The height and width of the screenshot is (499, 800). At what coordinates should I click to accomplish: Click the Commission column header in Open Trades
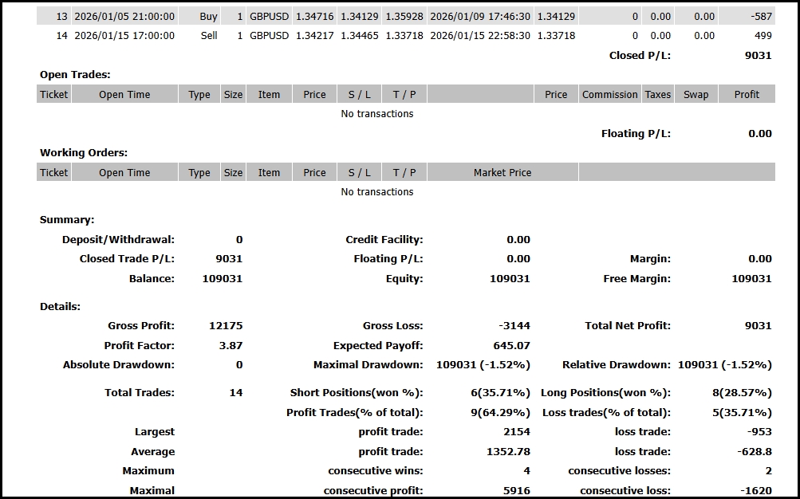(x=609, y=94)
